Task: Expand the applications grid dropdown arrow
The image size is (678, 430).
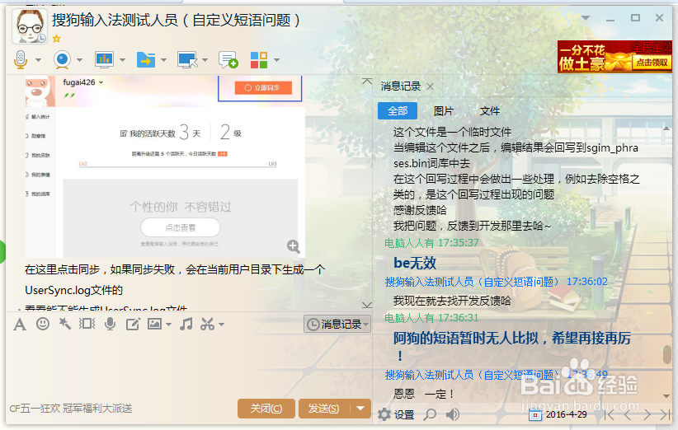Action: click(x=277, y=60)
